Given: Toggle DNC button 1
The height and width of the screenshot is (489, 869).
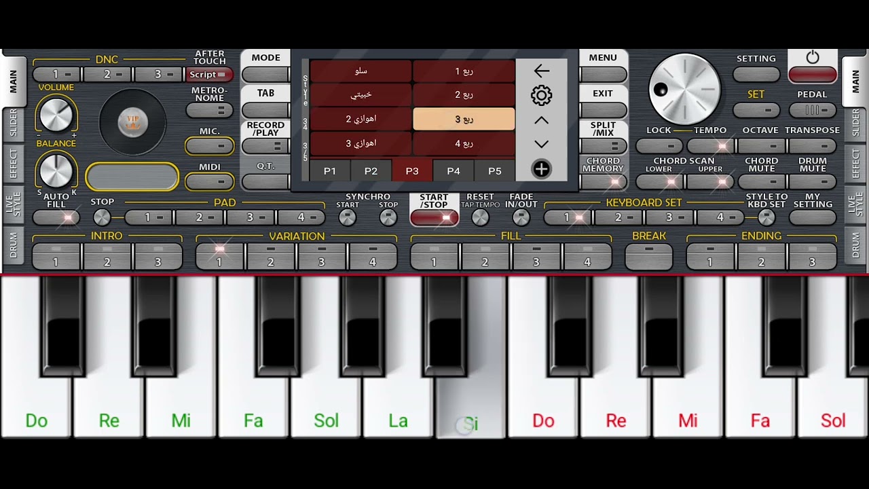Looking at the screenshot, I should pyautogui.click(x=57, y=74).
